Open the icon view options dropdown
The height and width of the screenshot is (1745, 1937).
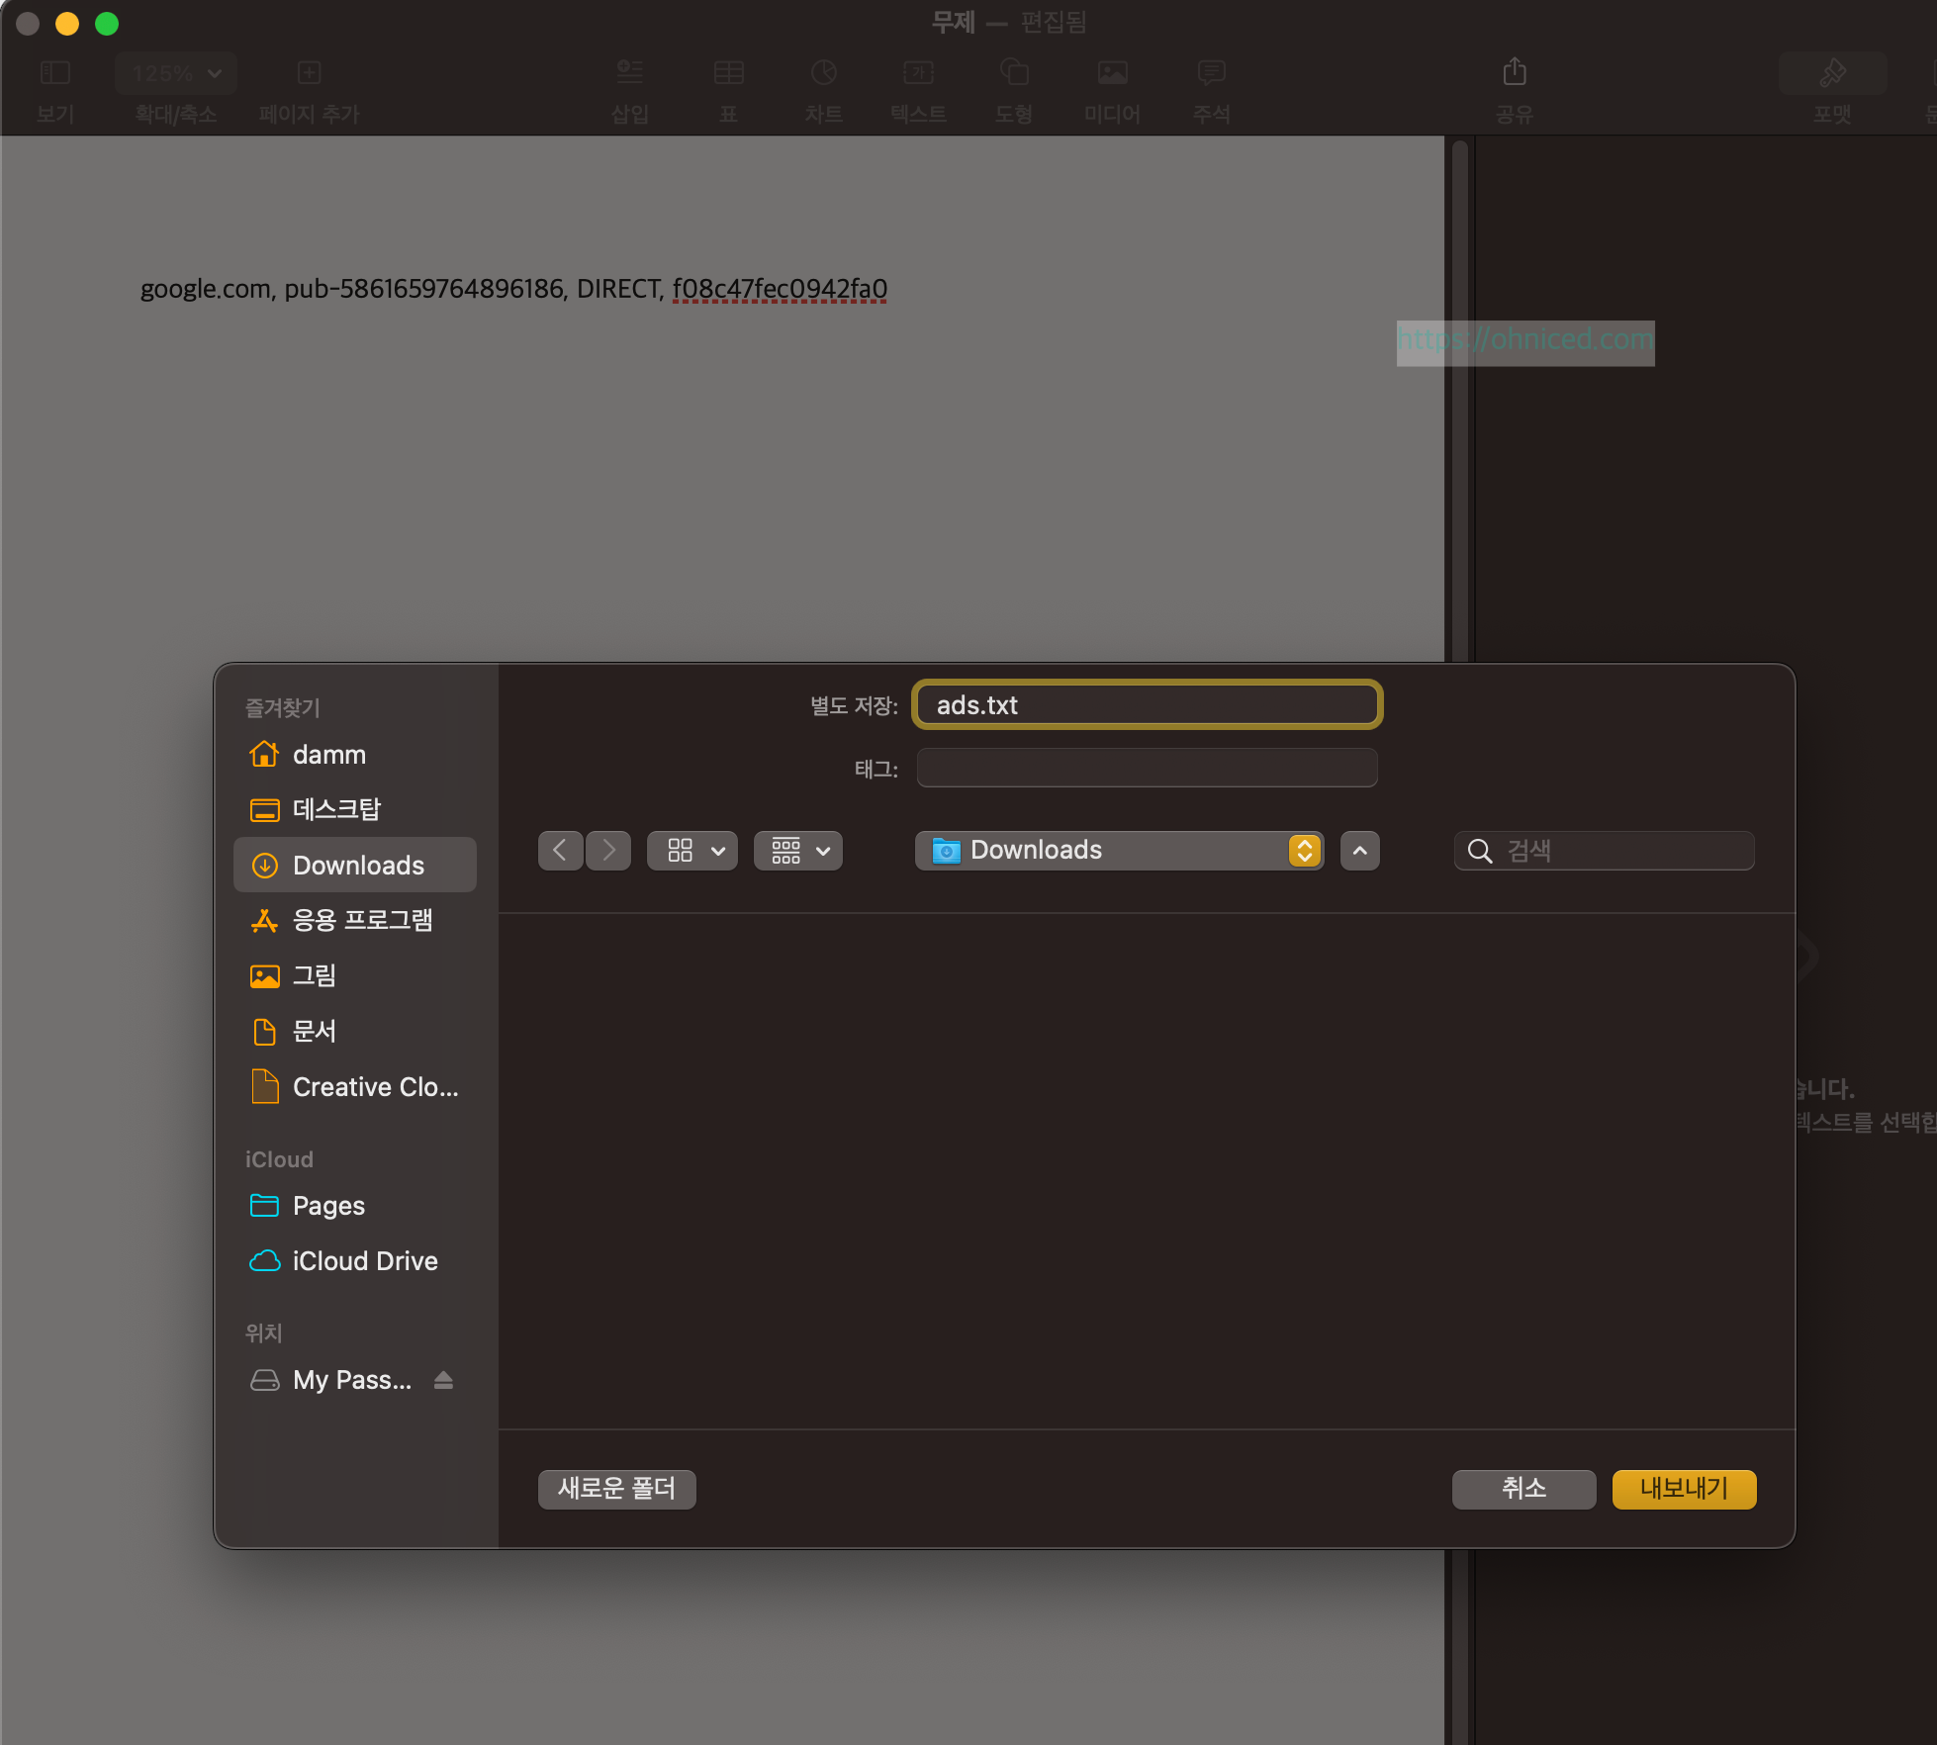click(x=692, y=851)
